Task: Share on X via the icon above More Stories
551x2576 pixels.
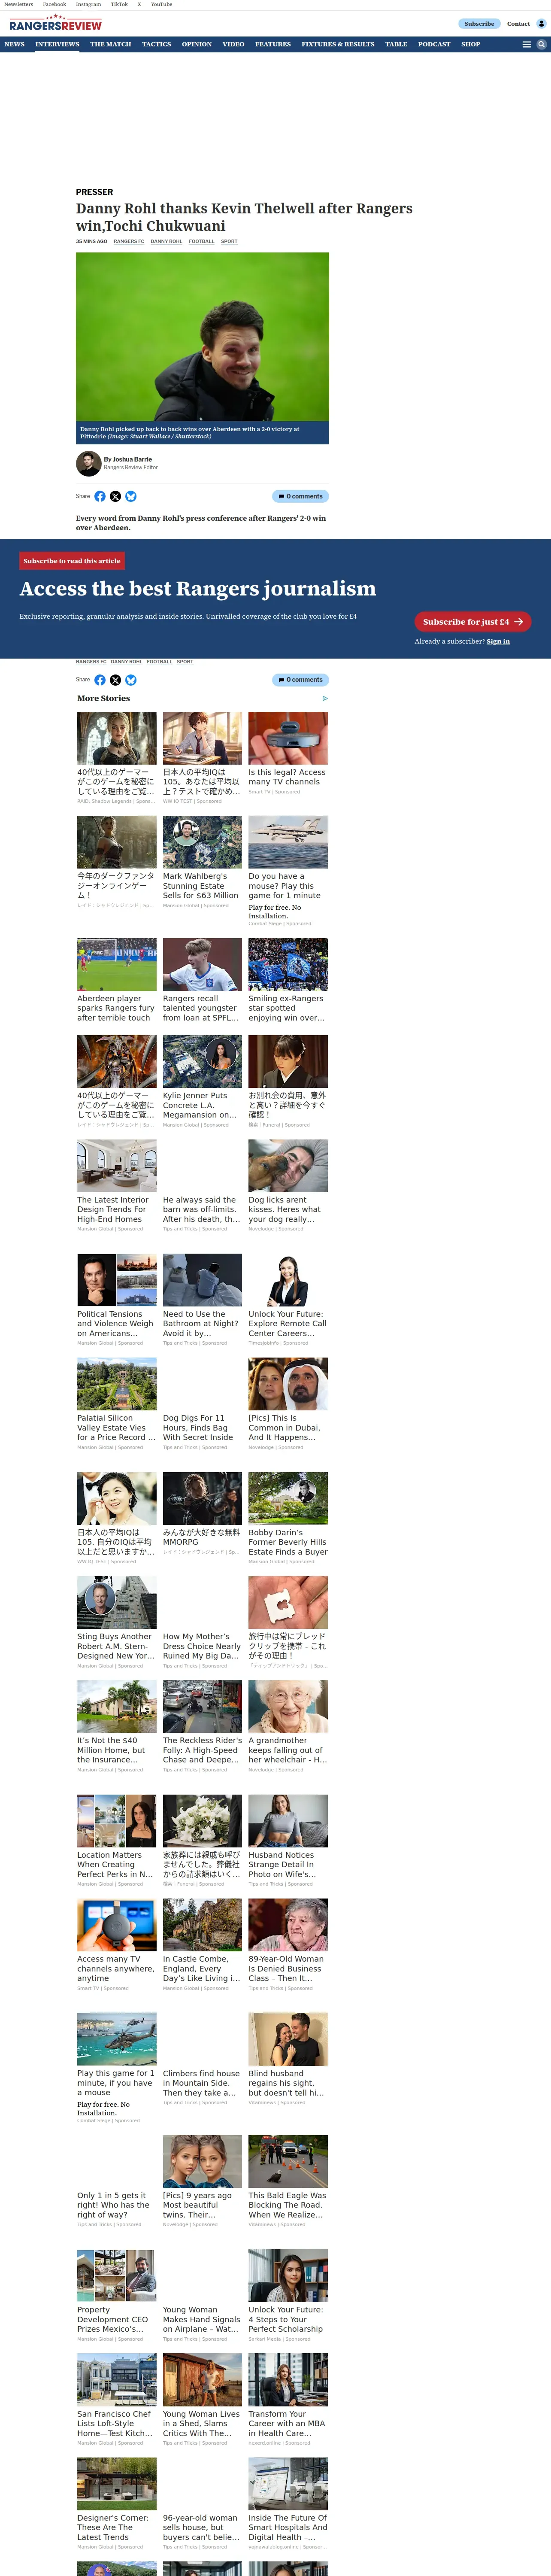Action: (115, 680)
